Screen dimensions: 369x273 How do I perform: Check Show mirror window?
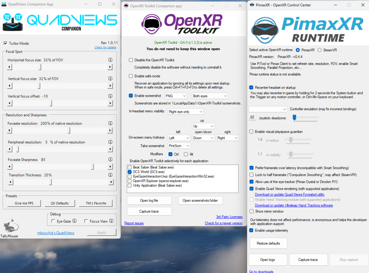[x=251, y=211]
